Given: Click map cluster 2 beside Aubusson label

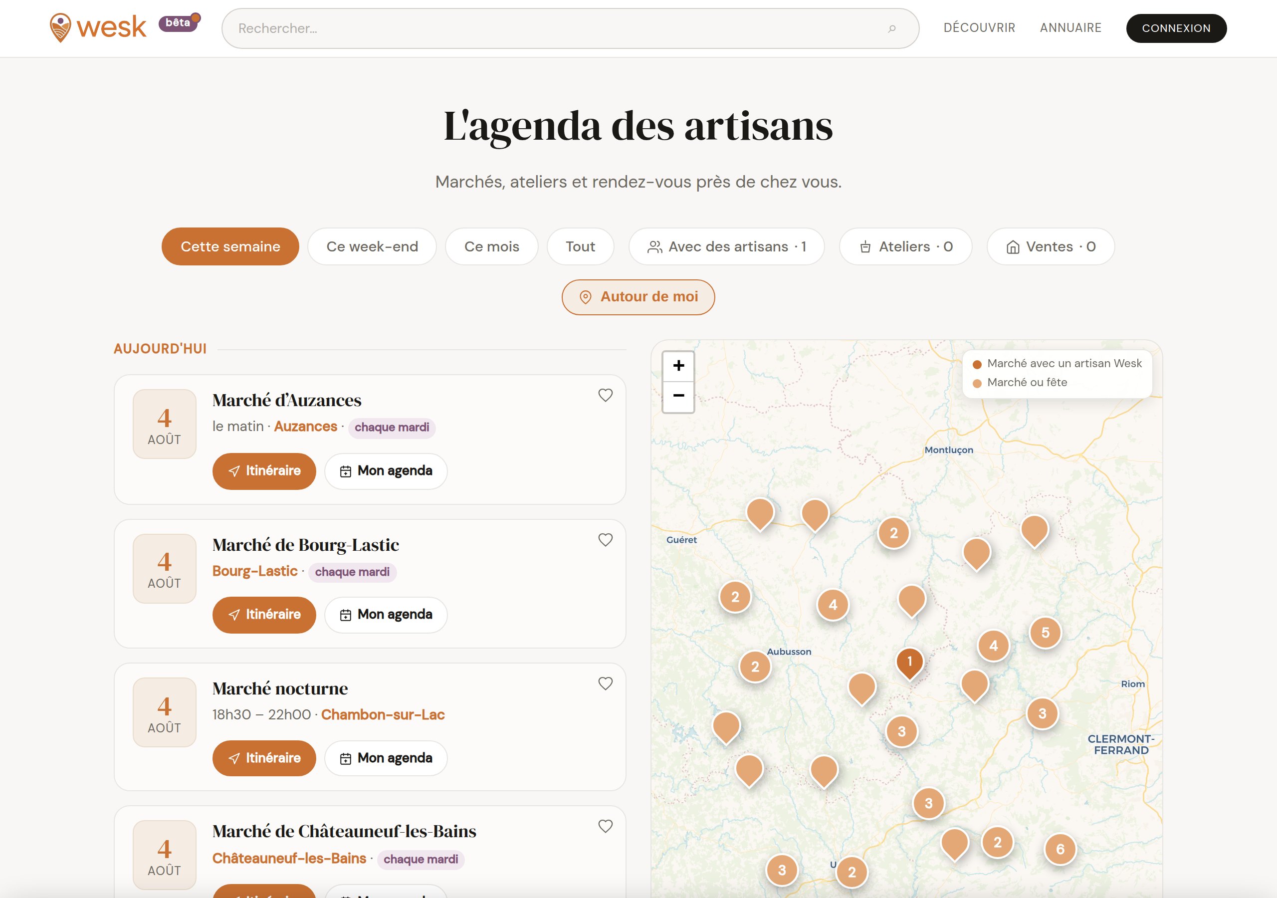Looking at the screenshot, I should (x=755, y=667).
